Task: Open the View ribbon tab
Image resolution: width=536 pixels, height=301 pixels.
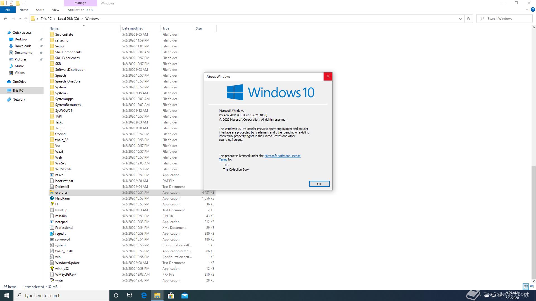Action: [56, 9]
